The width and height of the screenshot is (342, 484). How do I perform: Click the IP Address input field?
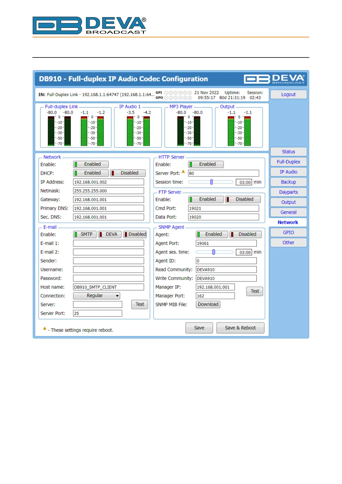coord(108,182)
